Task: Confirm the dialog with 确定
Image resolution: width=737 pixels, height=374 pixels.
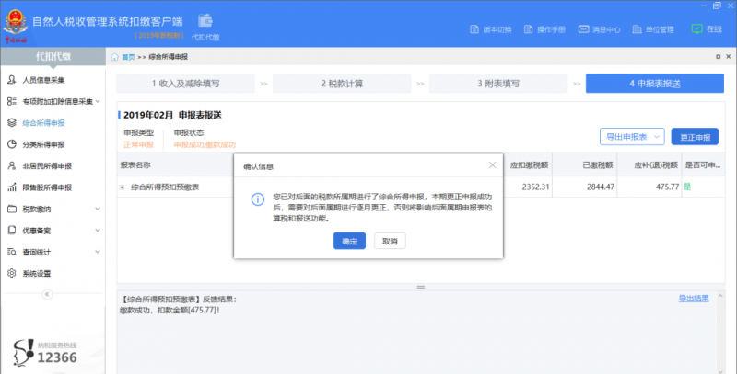Action: click(x=349, y=241)
